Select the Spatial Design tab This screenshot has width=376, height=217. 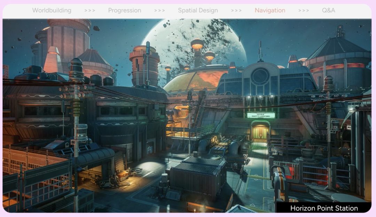pyautogui.click(x=198, y=10)
